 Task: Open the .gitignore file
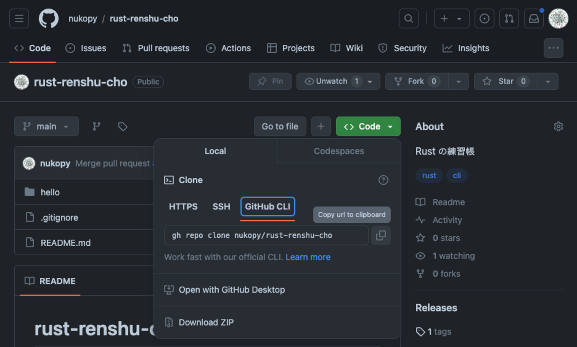point(59,217)
